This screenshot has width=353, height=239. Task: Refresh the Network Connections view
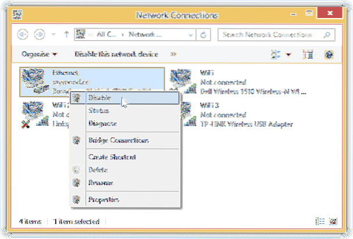[x=204, y=35]
